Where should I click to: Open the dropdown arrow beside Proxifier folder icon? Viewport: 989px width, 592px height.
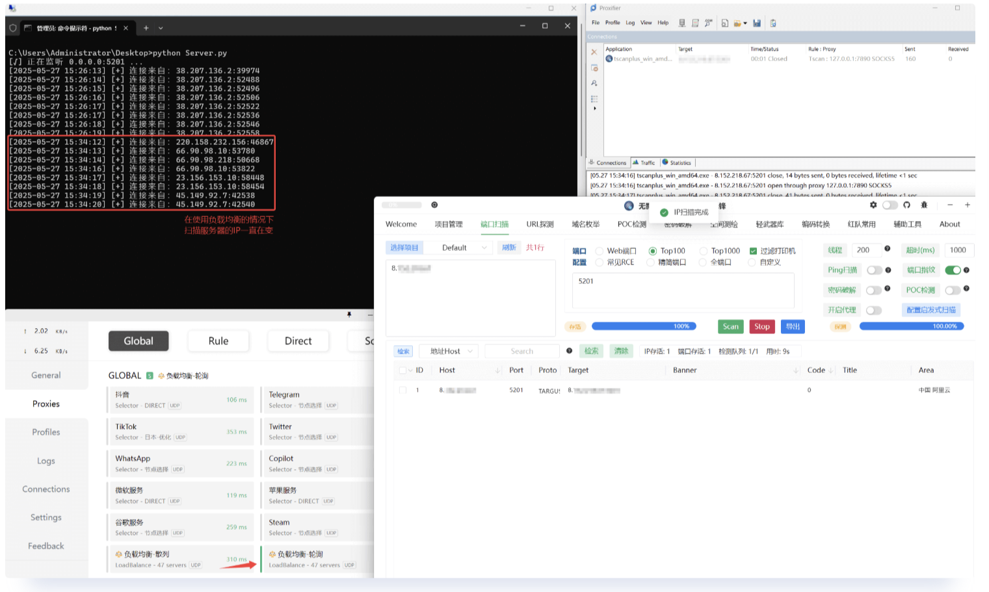(x=745, y=23)
